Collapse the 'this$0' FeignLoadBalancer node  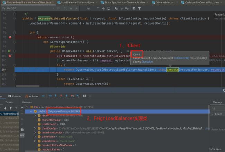31,111
